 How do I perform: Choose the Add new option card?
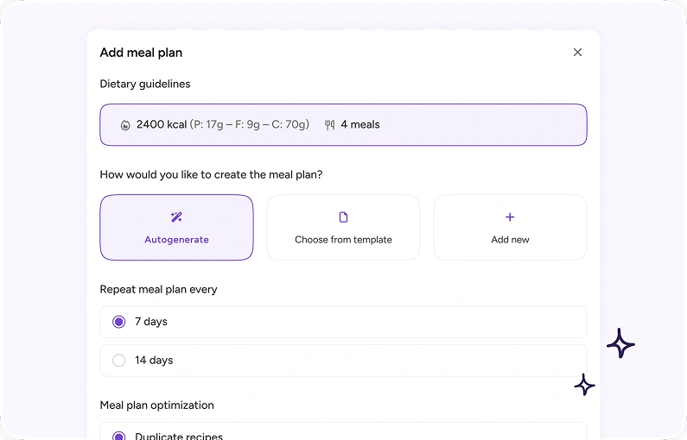click(510, 228)
